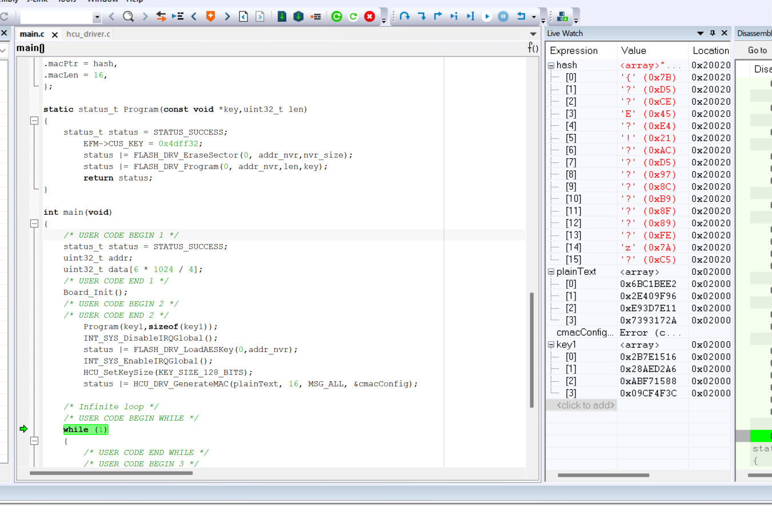This screenshot has width=772, height=523.
Task: Click the Find magnifier icon in toolbar
Action: tap(129, 16)
